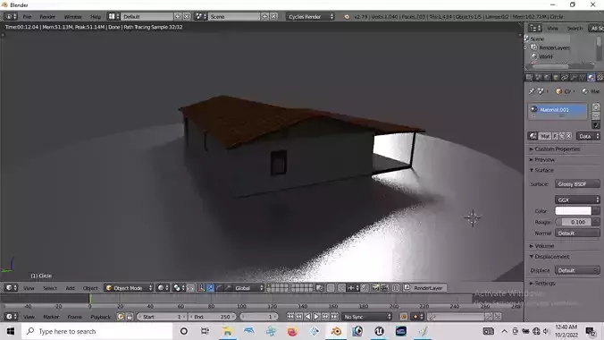Add a new scene
Screen dimensions: 604x340
coord(265,17)
